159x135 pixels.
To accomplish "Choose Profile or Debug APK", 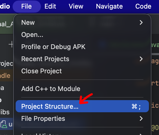I will pos(53,47).
